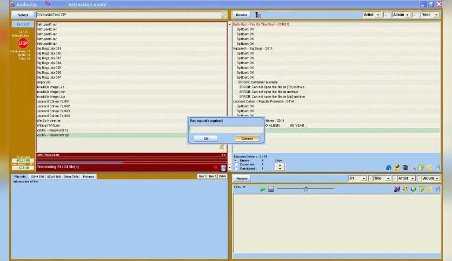Click the clipboard icon at right of player toolbar
Image resolution: width=452 pixels, height=261 pixels.
pos(437,189)
